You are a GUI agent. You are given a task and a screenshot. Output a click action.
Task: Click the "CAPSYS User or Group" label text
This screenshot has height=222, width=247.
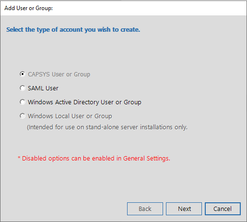[59, 74]
